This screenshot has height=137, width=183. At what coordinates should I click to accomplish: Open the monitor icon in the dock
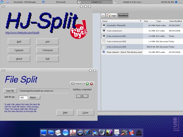[43, 132]
